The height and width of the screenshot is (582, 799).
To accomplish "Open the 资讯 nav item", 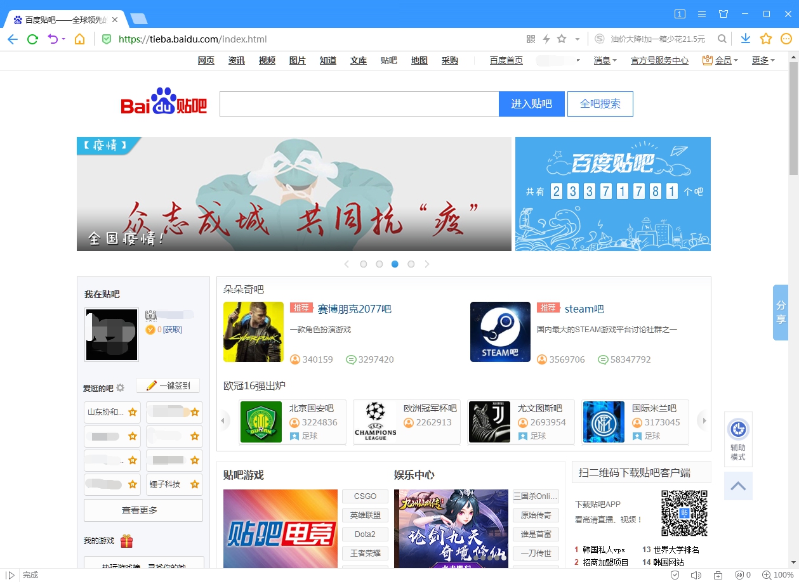I will (x=237, y=60).
